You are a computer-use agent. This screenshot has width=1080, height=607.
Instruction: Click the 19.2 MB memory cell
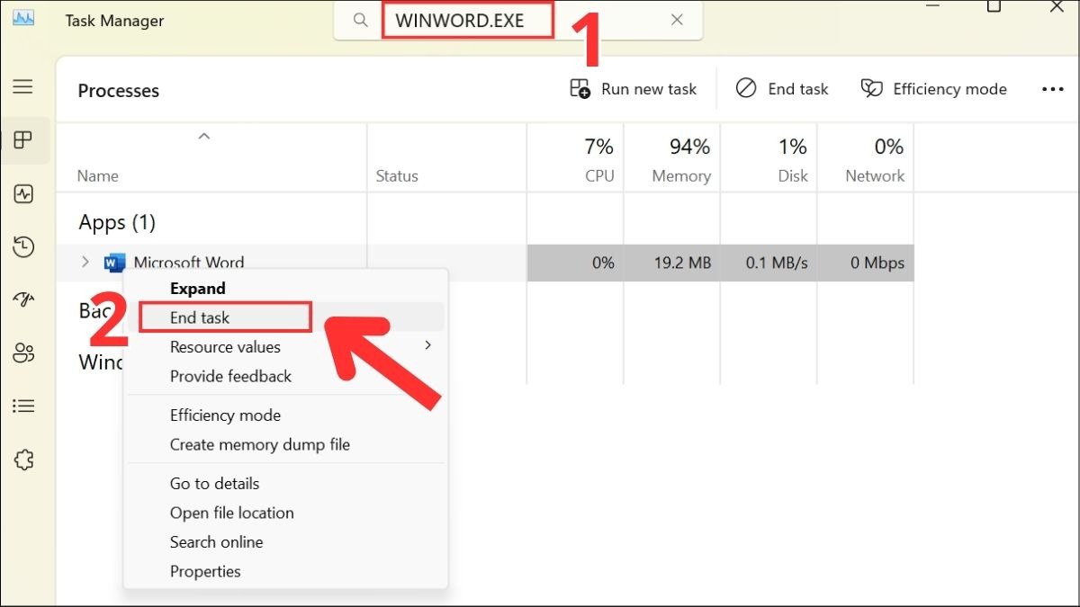click(671, 263)
